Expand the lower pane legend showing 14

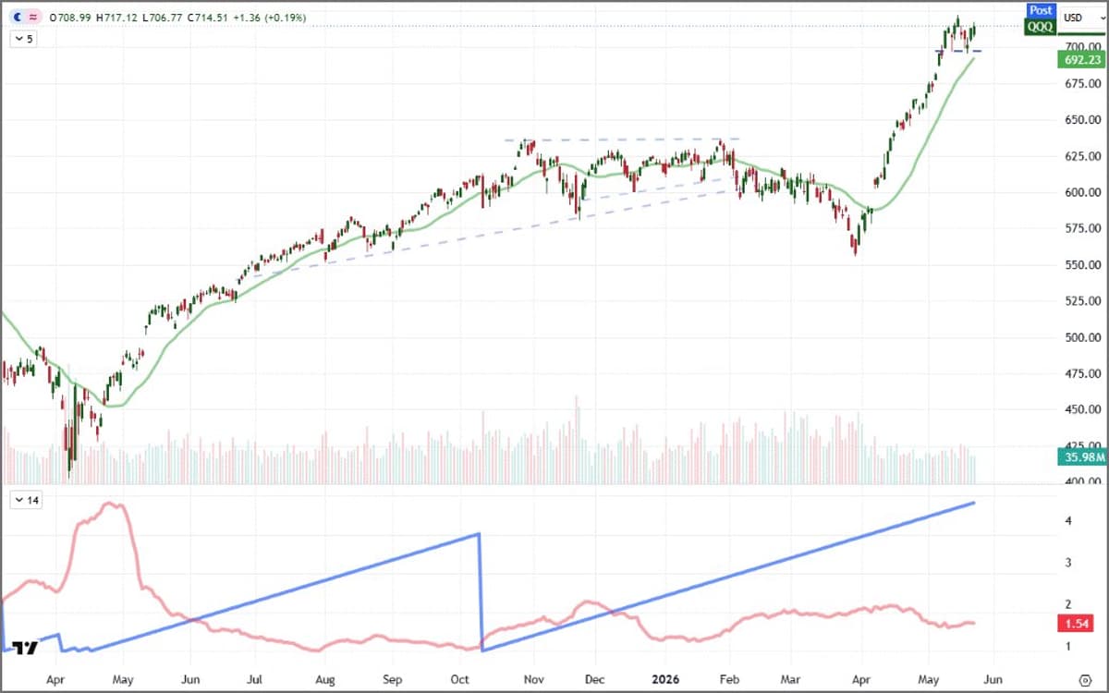(26, 500)
